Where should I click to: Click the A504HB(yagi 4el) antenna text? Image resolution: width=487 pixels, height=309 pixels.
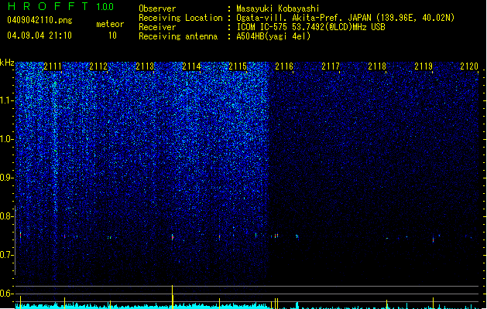[273, 36]
